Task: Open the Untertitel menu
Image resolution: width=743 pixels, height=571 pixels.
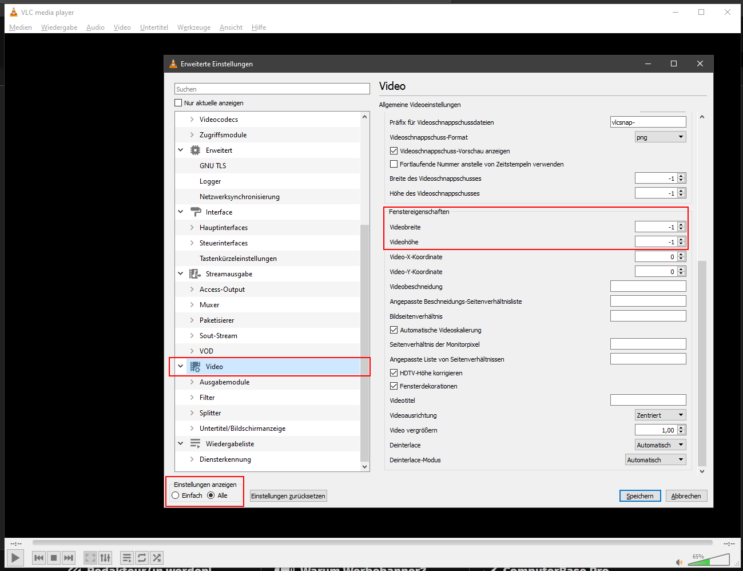Action: click(x=154, y=27)
